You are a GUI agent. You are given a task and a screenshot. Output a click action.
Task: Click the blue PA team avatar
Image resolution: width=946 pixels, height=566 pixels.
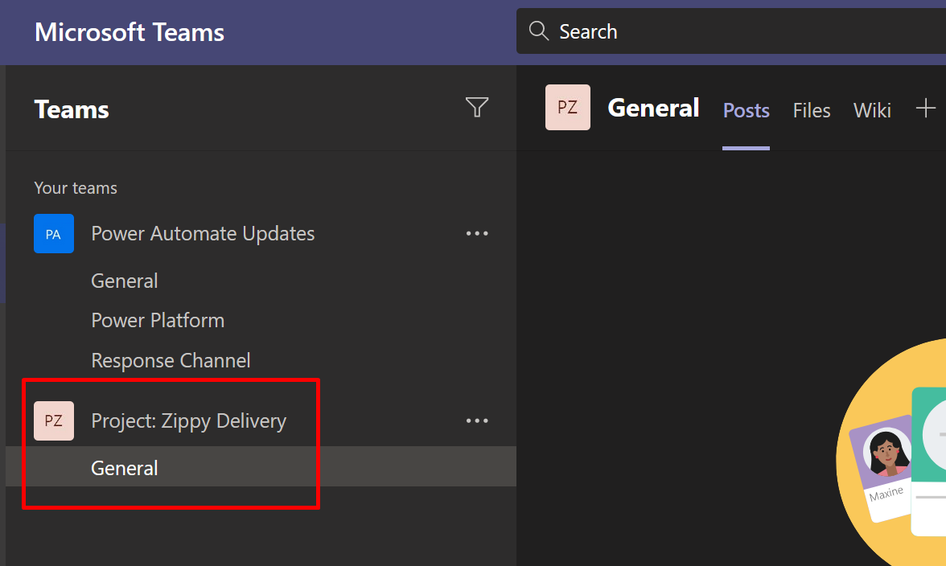click(54, 234)
